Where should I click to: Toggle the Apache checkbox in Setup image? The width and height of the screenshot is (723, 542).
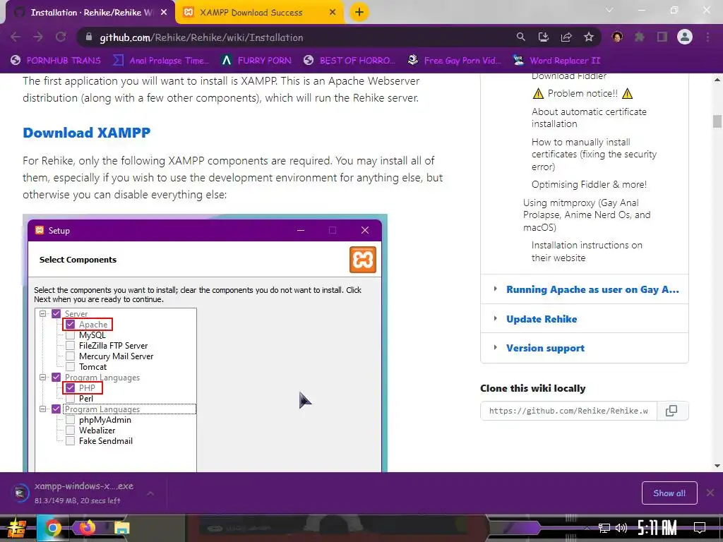tap(70, 325)
